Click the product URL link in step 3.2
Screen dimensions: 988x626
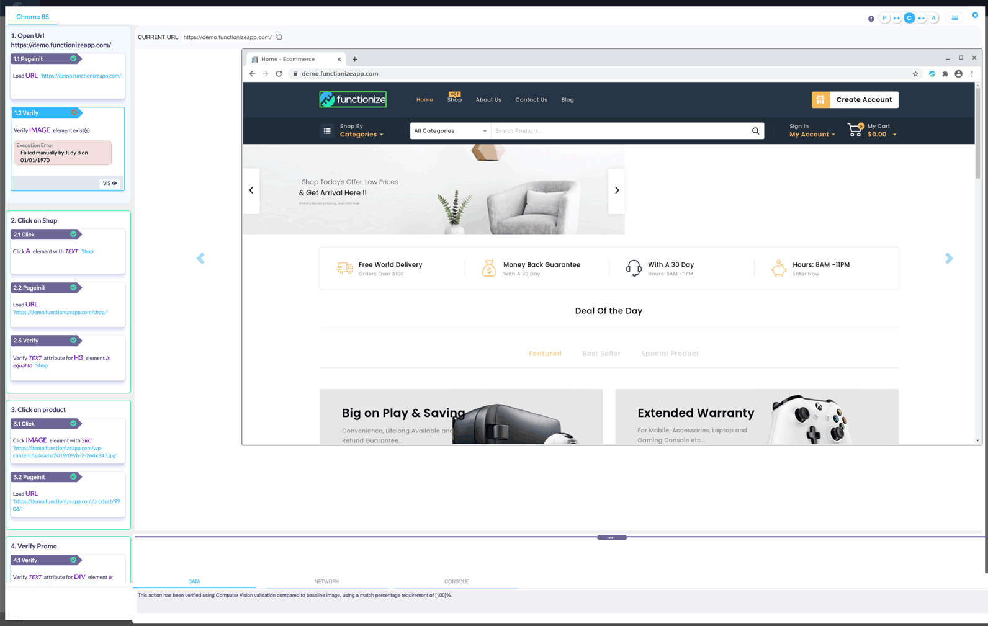pos(66,505)
